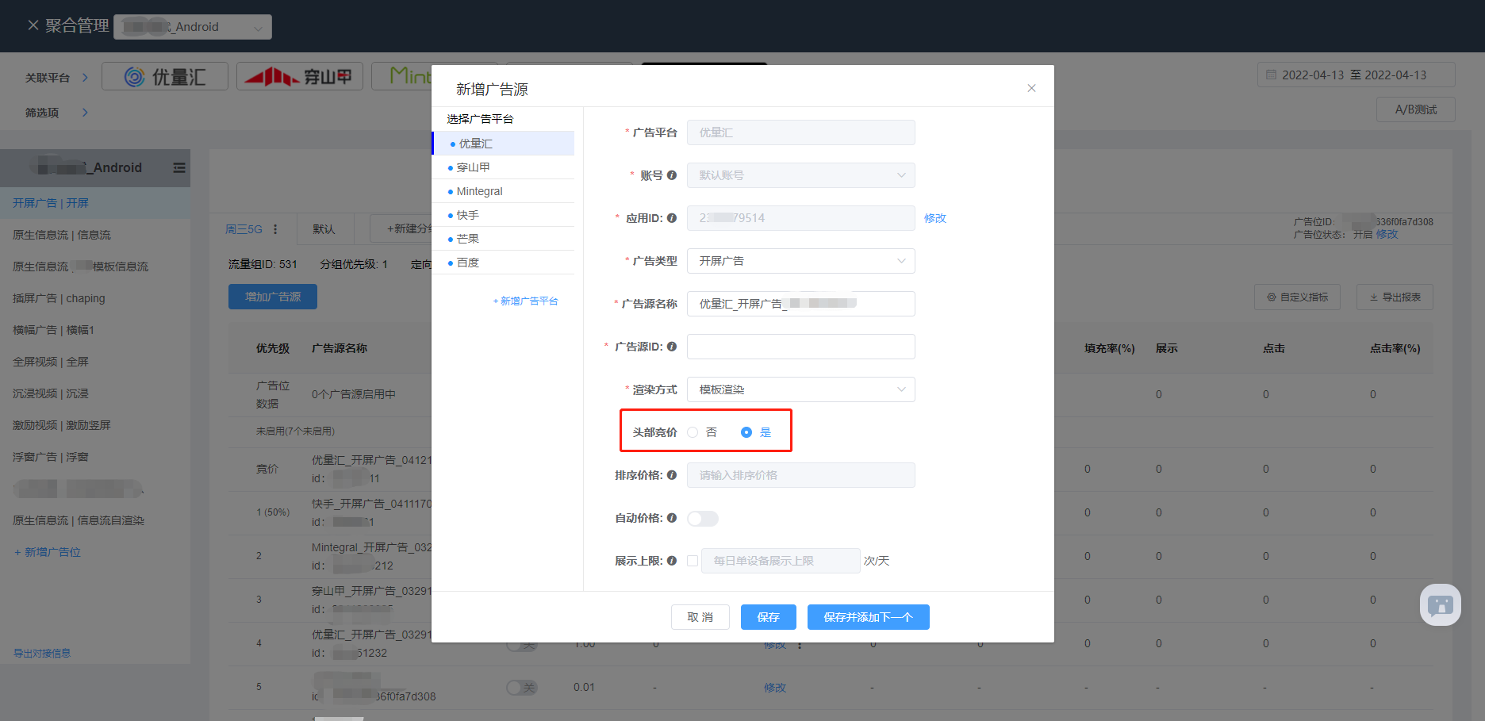Screen dimensions: 1485x721
Task: Click the info icon beside 自动价格
Action: coord(672,518)
